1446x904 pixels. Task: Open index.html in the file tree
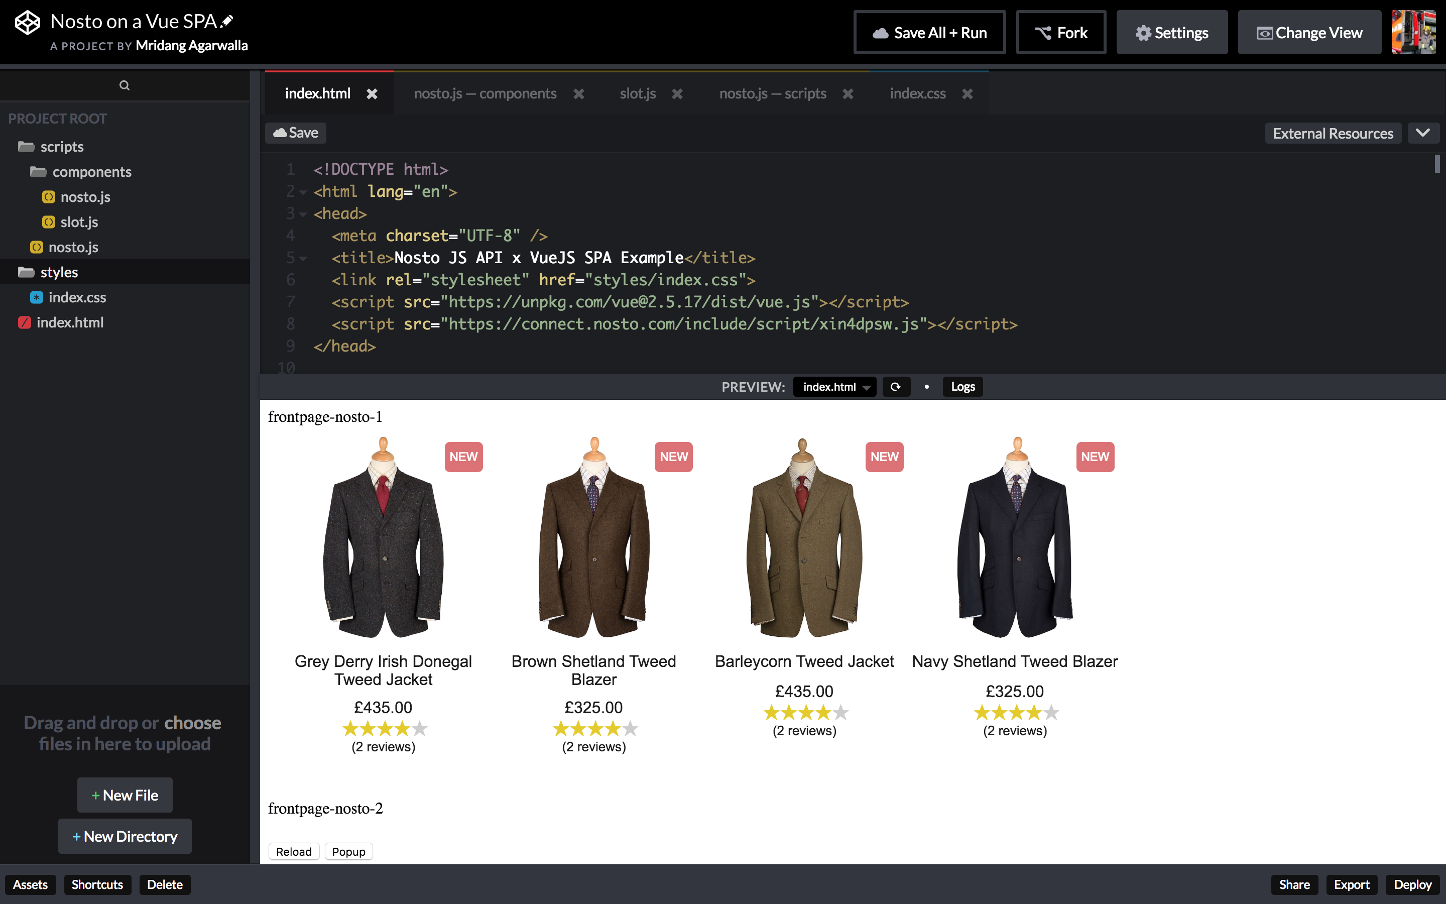click(61, 322)
